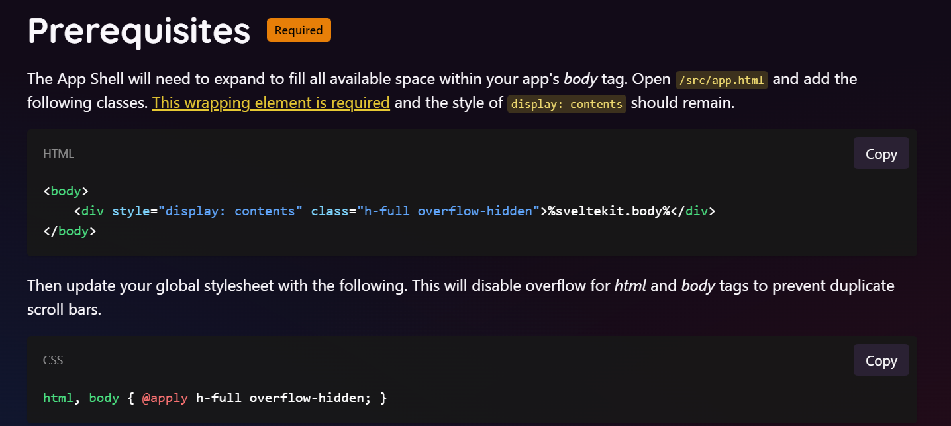Image resolution: width=951 pixels, height=426 pixels.
Task: Click the HTML label on the code block
Action: [58, 153]
